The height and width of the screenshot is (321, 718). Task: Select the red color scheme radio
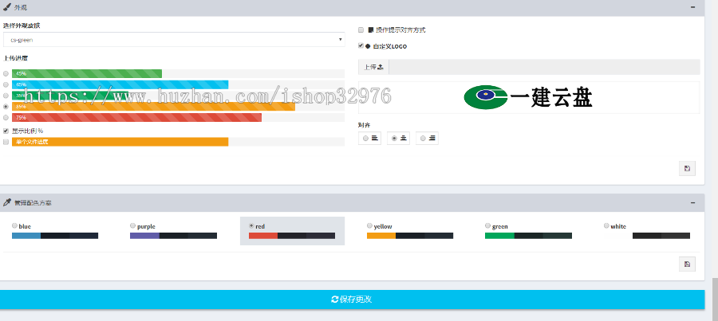coord(251,225)
